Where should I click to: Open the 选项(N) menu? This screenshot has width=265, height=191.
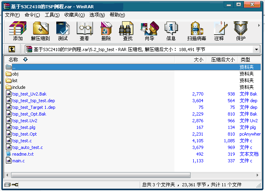coord(97,15)
